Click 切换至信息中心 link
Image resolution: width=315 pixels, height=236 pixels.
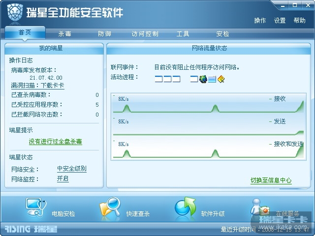pos(271,180)
